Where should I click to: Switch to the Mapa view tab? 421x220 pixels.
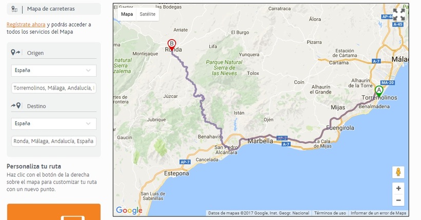click(x=127, y=14)
